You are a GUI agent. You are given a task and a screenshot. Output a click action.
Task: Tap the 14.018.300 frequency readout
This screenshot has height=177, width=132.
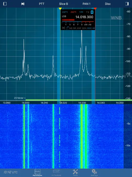84,17
